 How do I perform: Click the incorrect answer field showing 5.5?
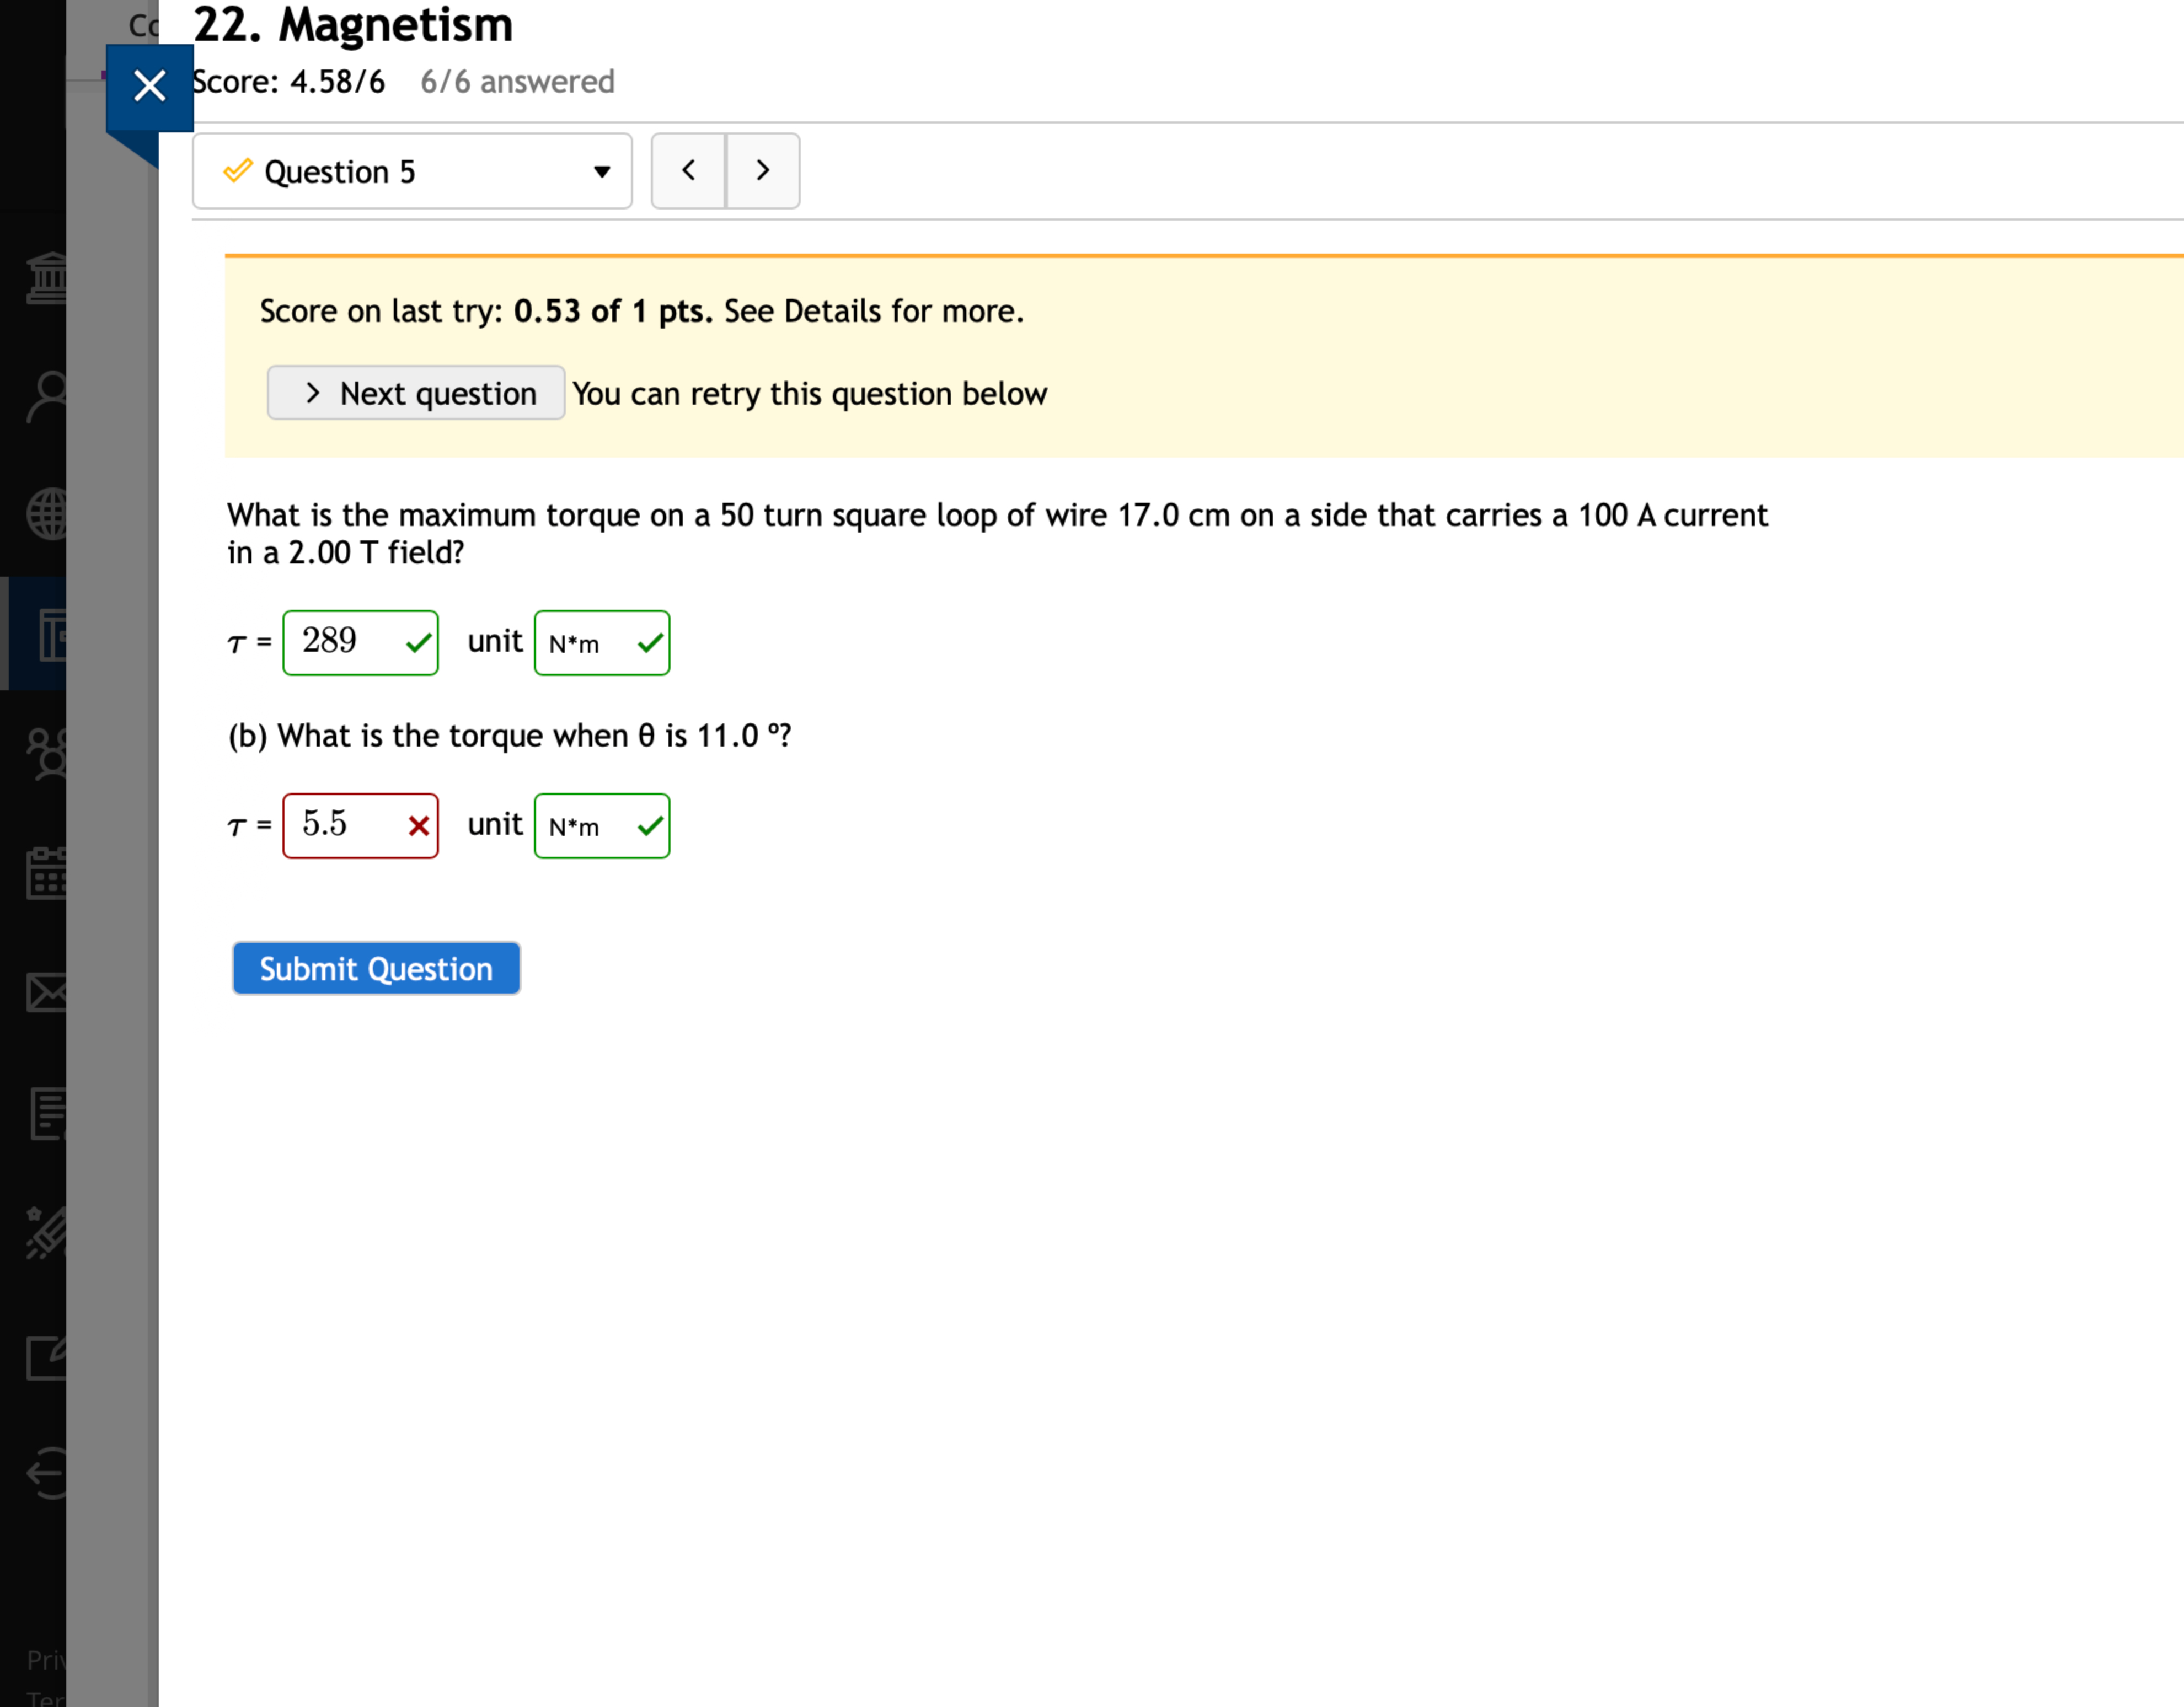[x=346, y=826]
